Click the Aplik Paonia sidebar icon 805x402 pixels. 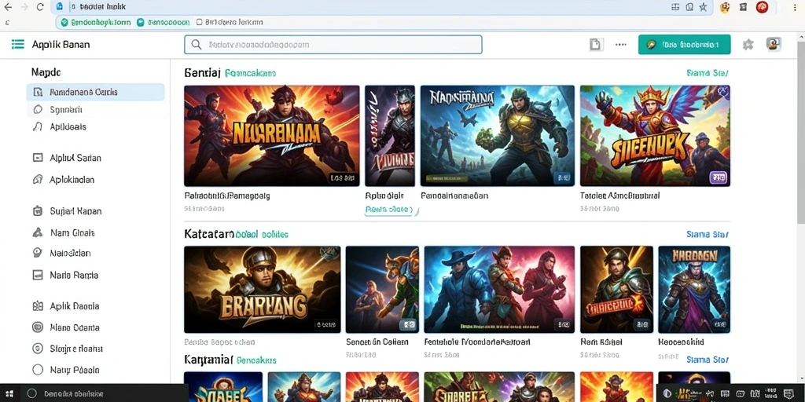[x=38, y=306]
